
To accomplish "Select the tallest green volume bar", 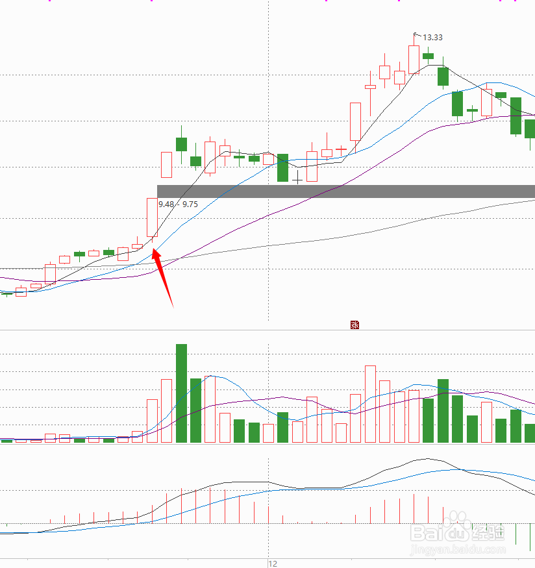I will coord(182,393).
